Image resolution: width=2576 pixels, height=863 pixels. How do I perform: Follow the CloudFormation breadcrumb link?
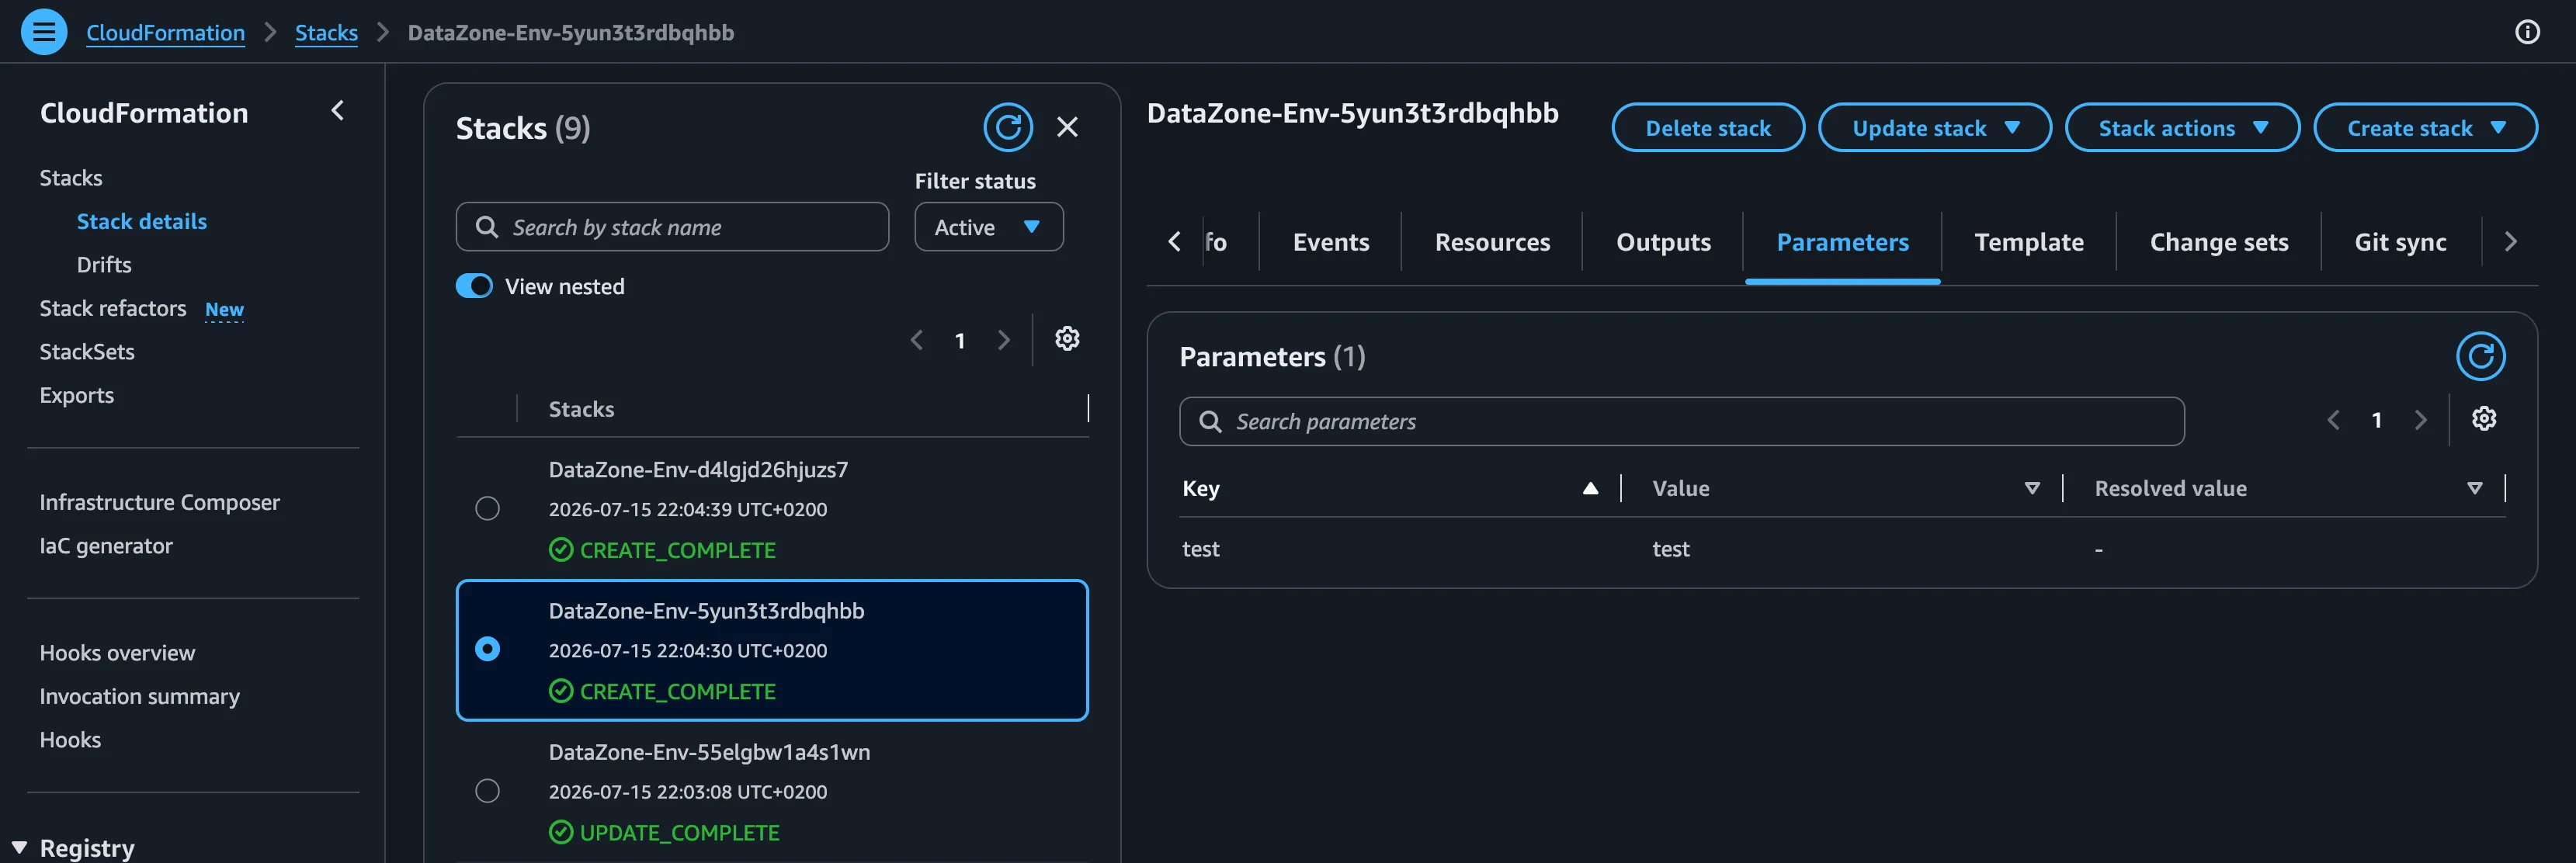165,33
